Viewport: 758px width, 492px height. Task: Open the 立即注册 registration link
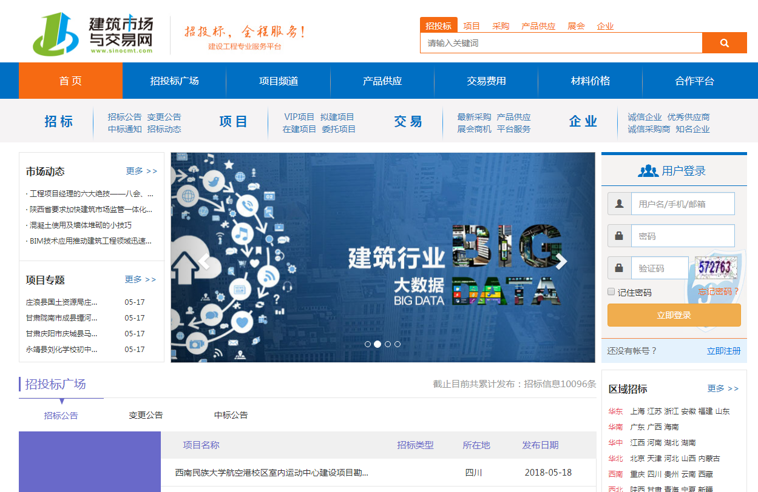pos(723,351)
